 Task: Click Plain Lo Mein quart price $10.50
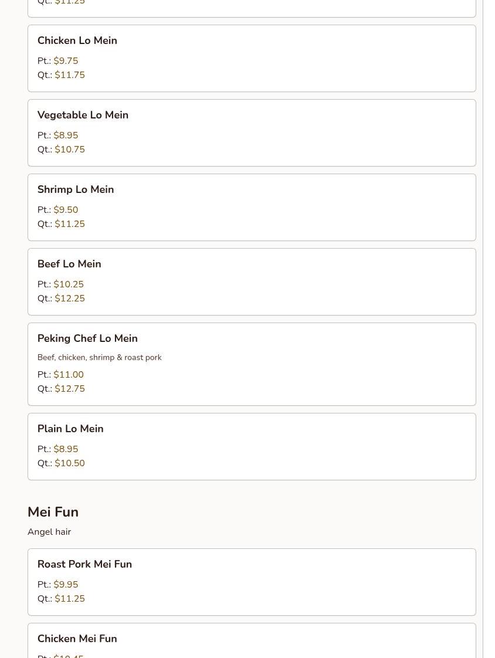(70, 463)
